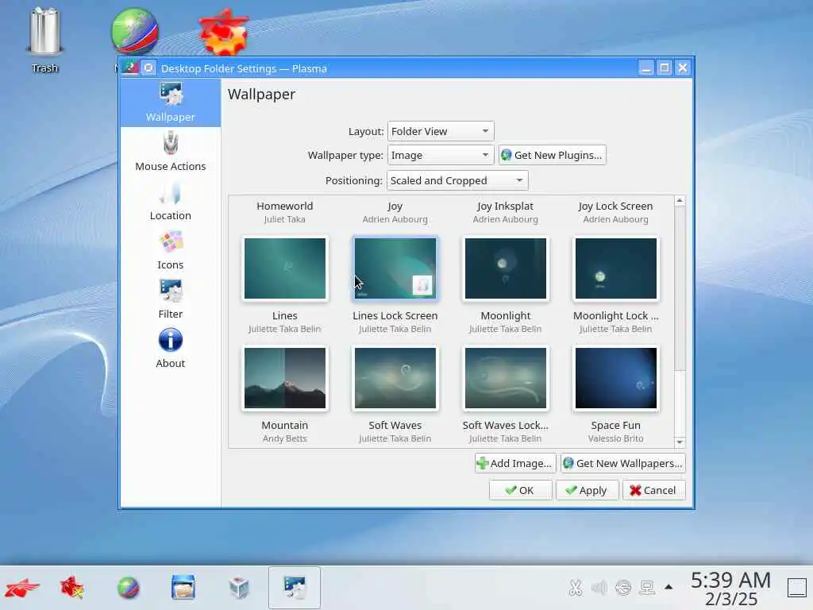Click the Desktop Folder Settings taskbar entry

coord(295,588)
